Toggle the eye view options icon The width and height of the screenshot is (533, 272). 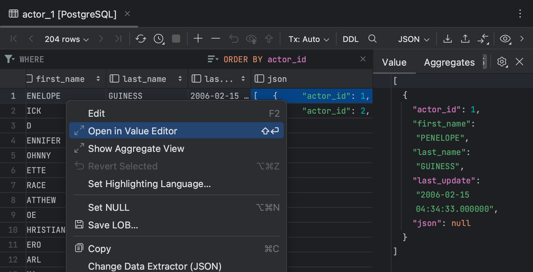(x=505, y=39)
